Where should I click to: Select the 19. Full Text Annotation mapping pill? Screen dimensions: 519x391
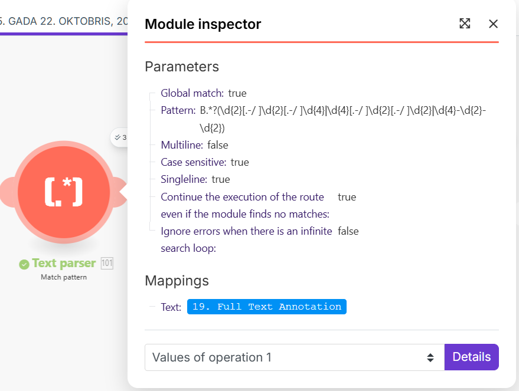pos(266,307)
